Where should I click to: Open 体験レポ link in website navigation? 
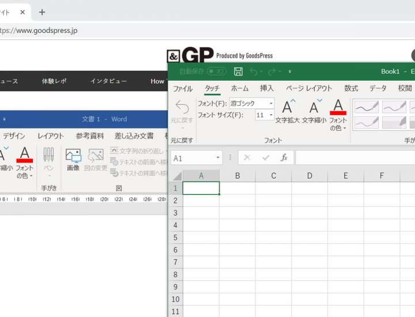[54, 81]
